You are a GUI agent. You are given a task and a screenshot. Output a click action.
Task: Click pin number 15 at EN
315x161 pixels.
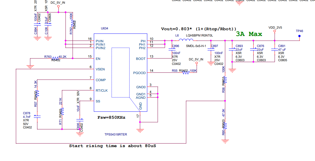(90, 56)
